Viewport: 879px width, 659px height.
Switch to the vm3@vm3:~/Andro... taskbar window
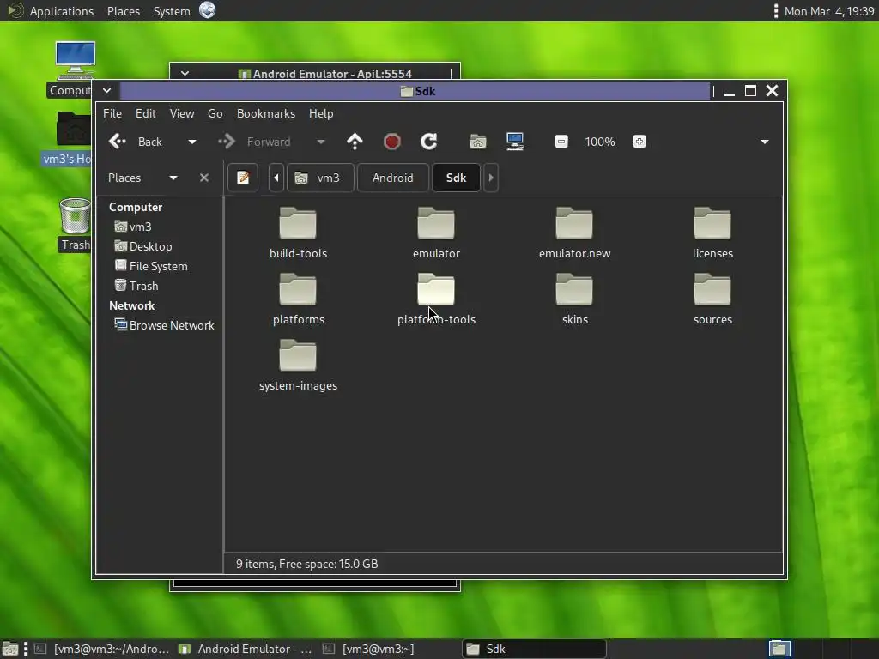pyautogui.click(x=102, y=649)
